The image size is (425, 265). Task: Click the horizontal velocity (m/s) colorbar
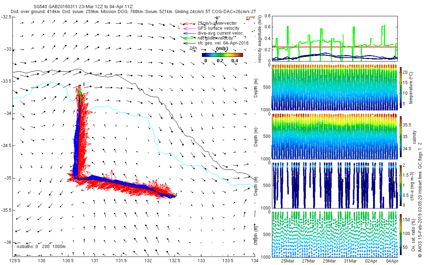(222, 55)
